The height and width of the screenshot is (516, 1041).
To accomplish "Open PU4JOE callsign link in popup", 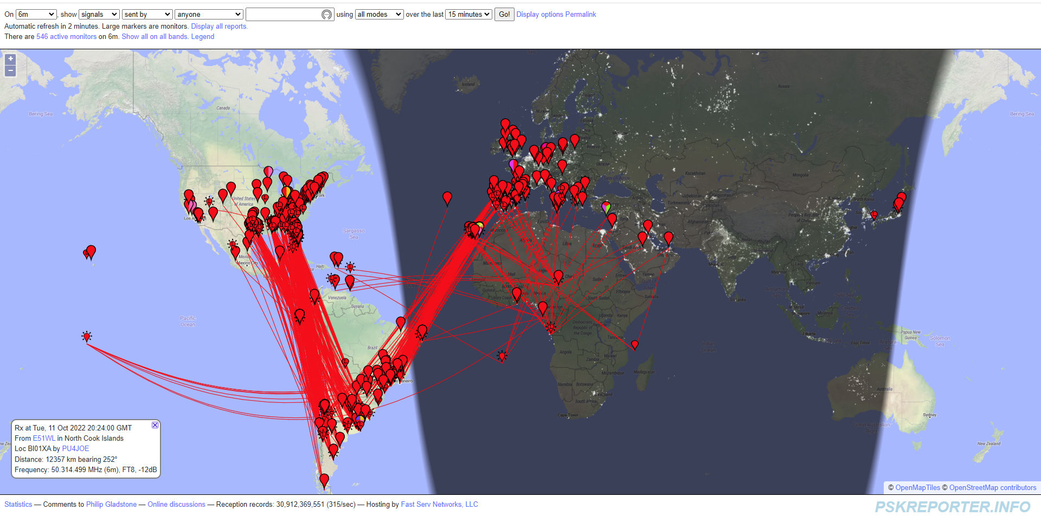I will coord(75,448).
